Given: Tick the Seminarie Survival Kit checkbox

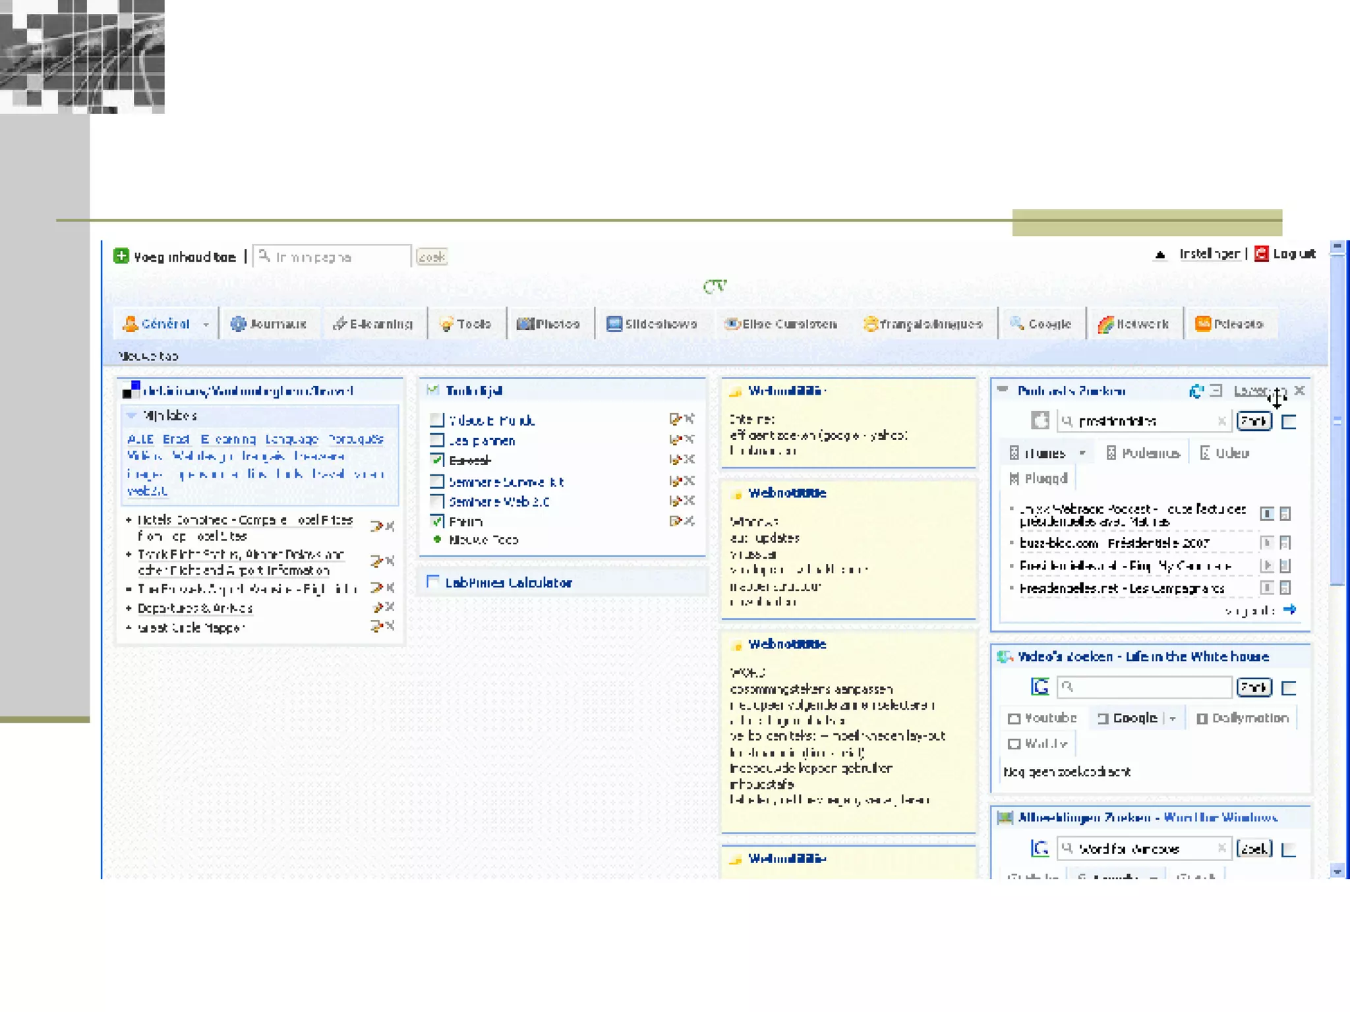Looking at the screenshot, I should click(x=436, y=482).
